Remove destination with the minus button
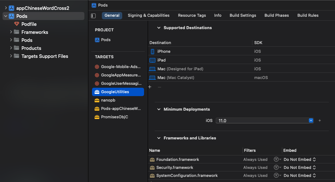335x182 pixels. tap(159, 87)
